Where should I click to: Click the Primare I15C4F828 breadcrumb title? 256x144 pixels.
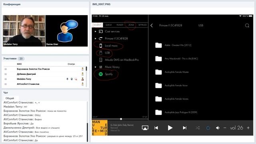coord(171,26)
